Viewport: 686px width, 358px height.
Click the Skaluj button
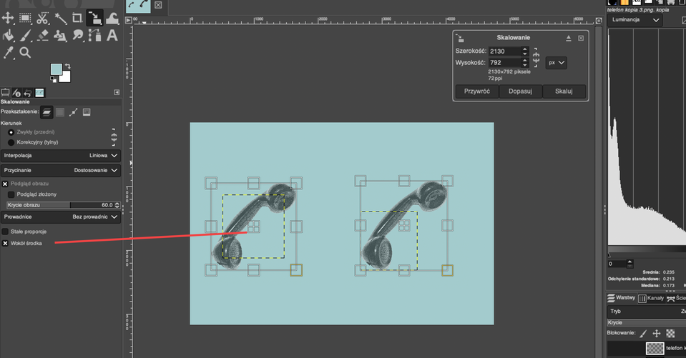[564, 91]
